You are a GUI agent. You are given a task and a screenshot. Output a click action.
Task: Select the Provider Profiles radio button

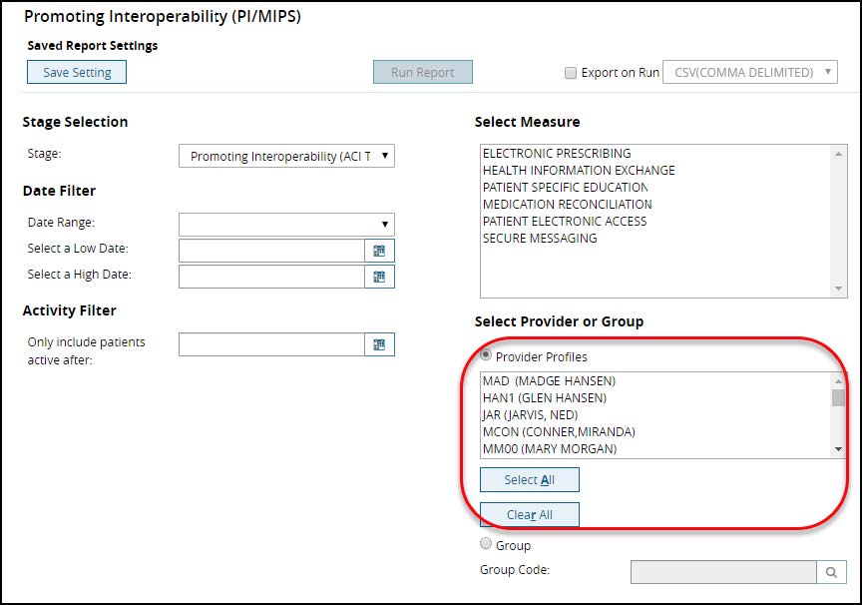(487, 355)
